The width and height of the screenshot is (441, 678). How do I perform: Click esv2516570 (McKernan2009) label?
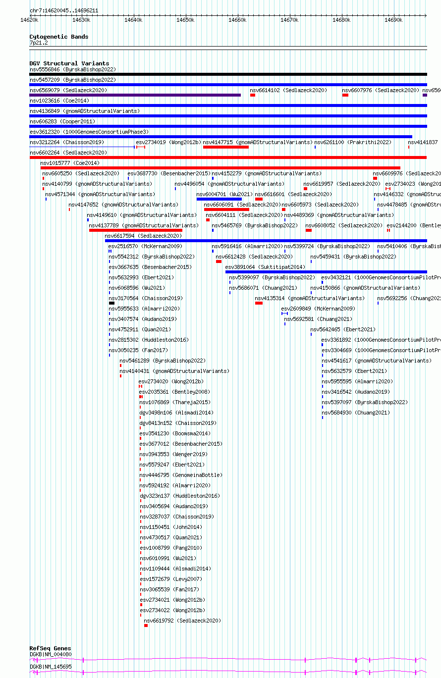pos(146,246)
